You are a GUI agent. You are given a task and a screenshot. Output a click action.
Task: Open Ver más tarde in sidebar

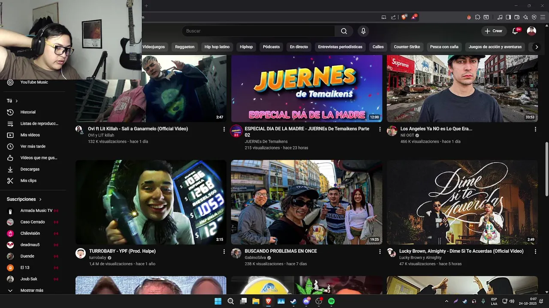click(33, 146)
